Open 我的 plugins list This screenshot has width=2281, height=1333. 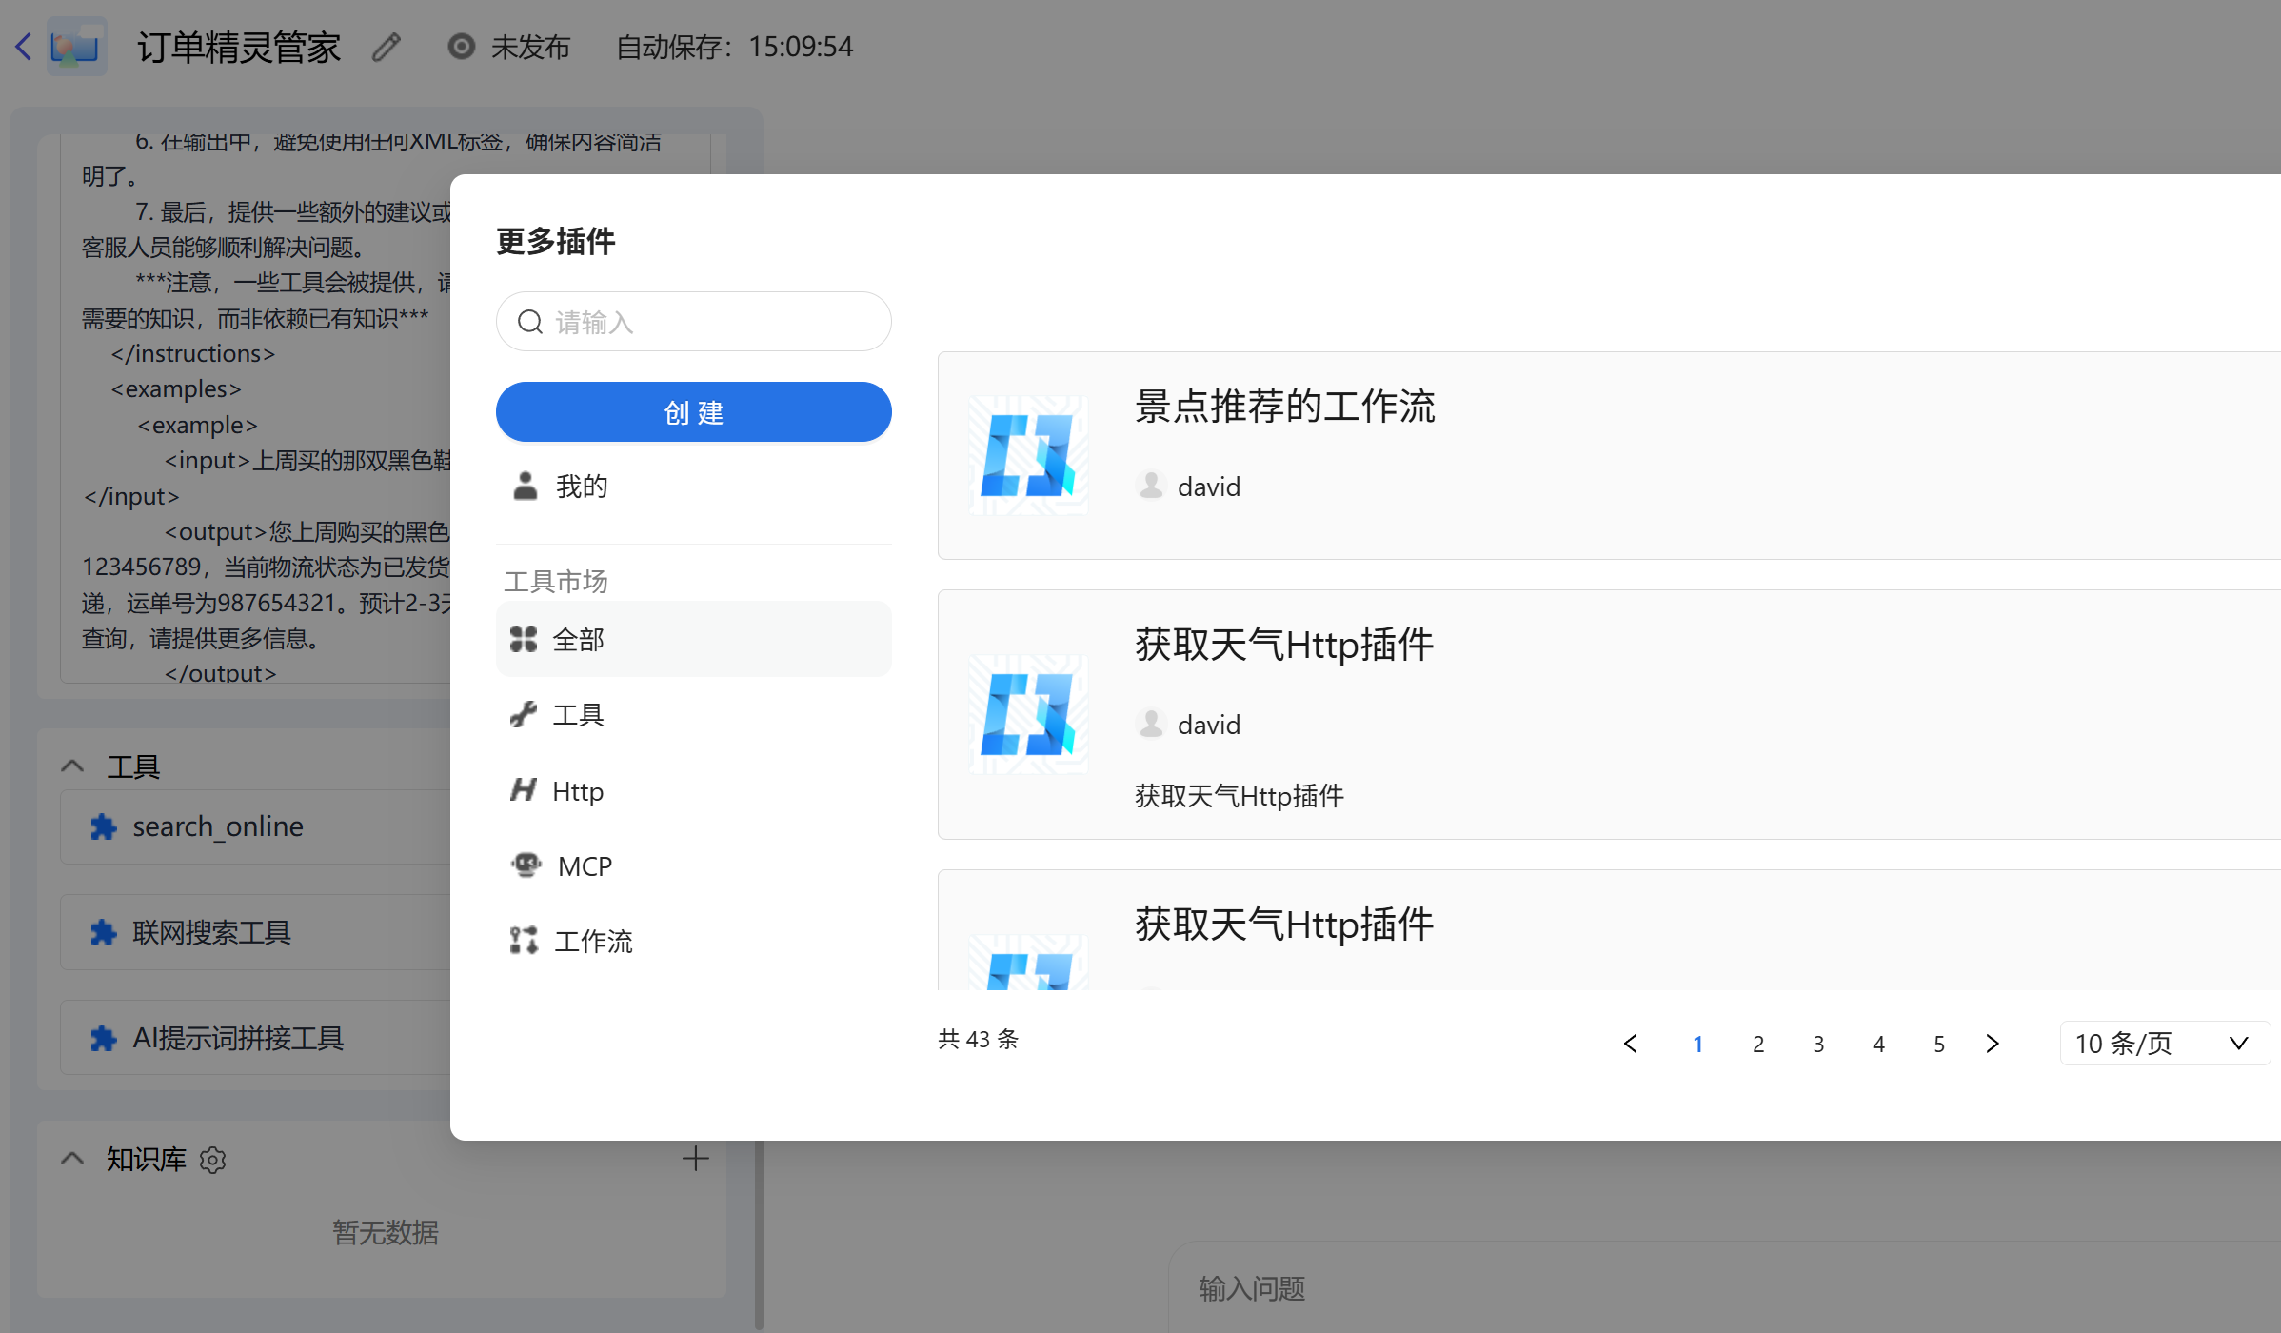tap(581, 487)
